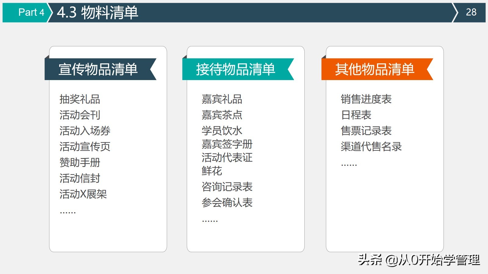Click the chevron arrow beside page number

[454, 12]
